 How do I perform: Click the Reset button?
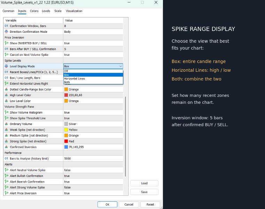[150, 204]
